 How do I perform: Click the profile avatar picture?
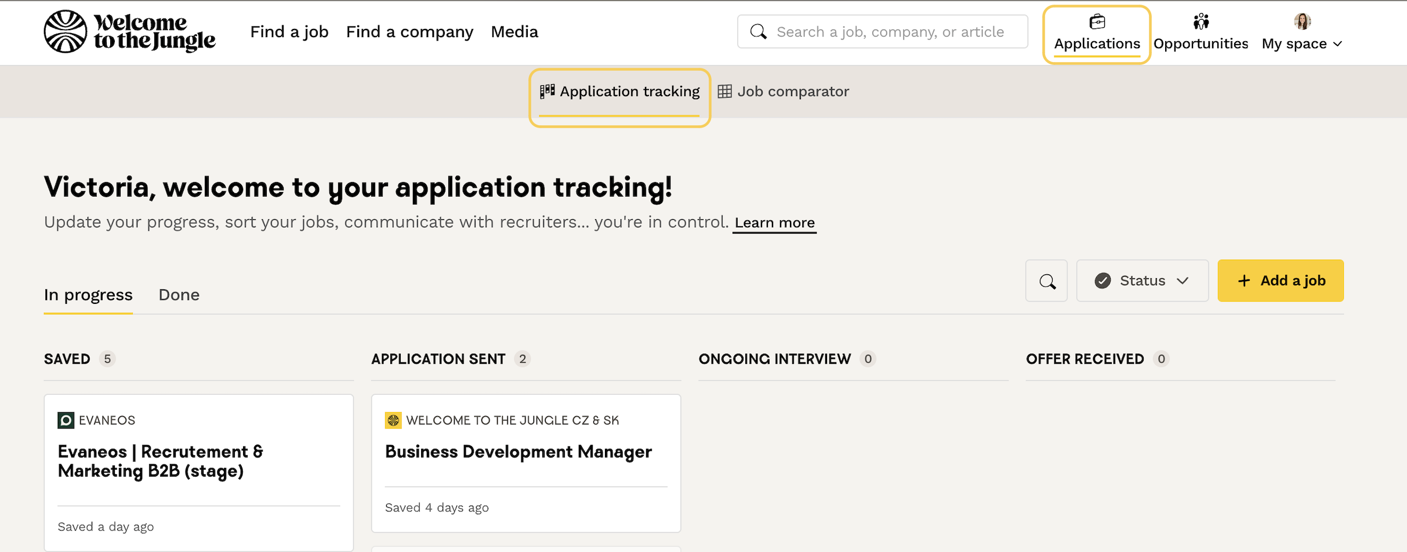click(1302, 21)
